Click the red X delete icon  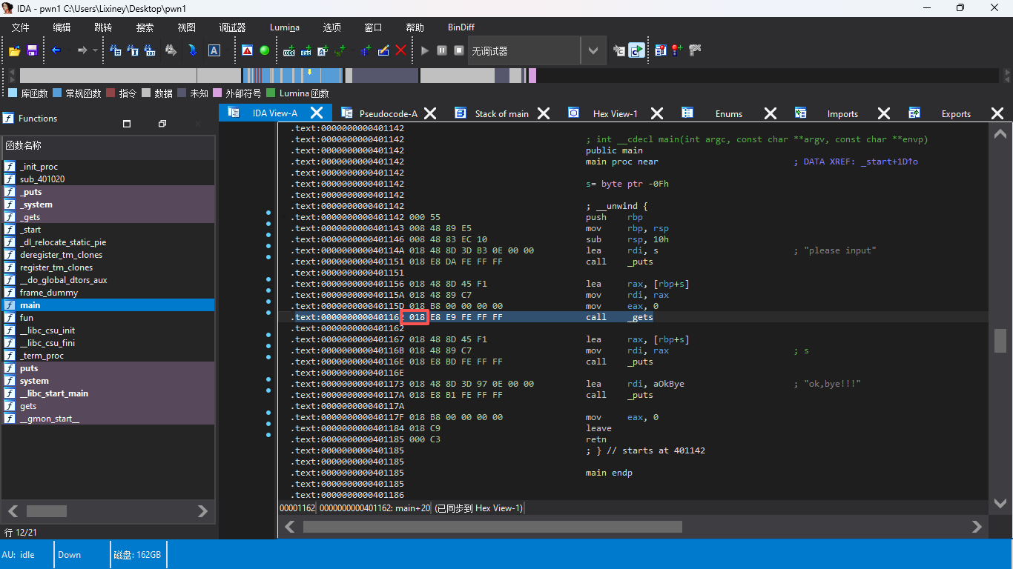[400, 50]
